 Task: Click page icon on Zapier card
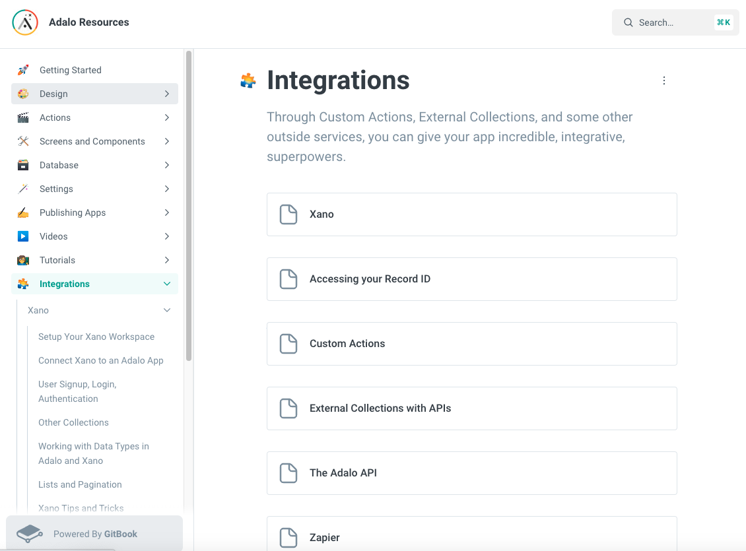pos(288,538)
